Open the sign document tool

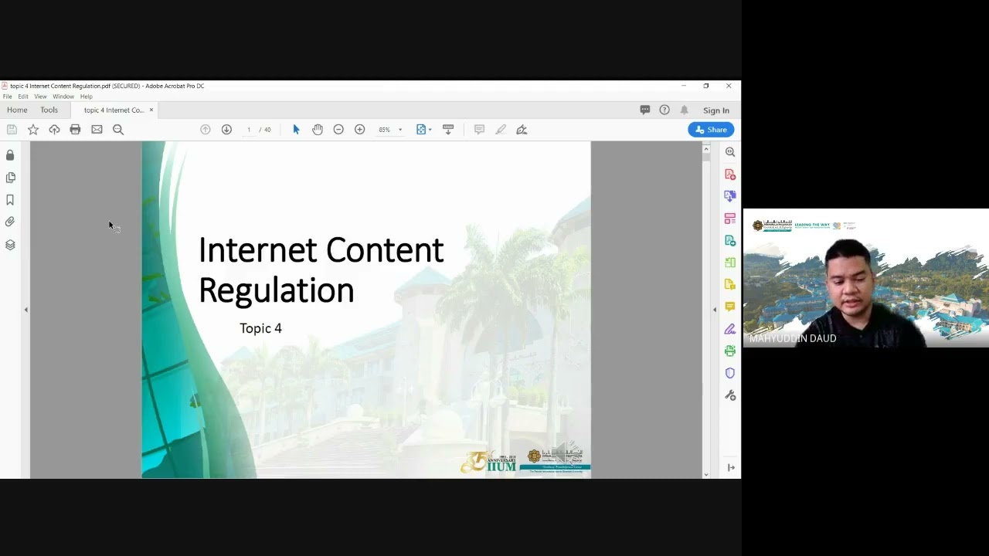(522, 130)
